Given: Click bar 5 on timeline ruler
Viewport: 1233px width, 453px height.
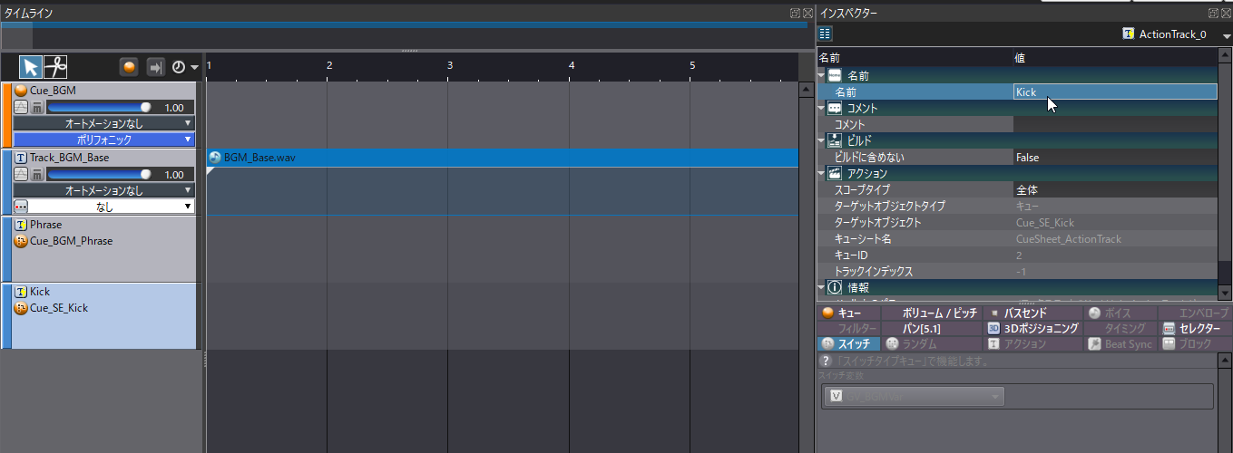Looking at the screenshot, I should tap(692, 65).
